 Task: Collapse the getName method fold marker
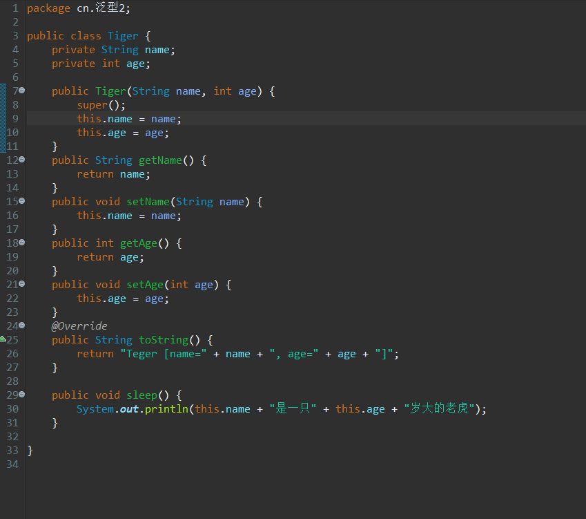[21, 160]
